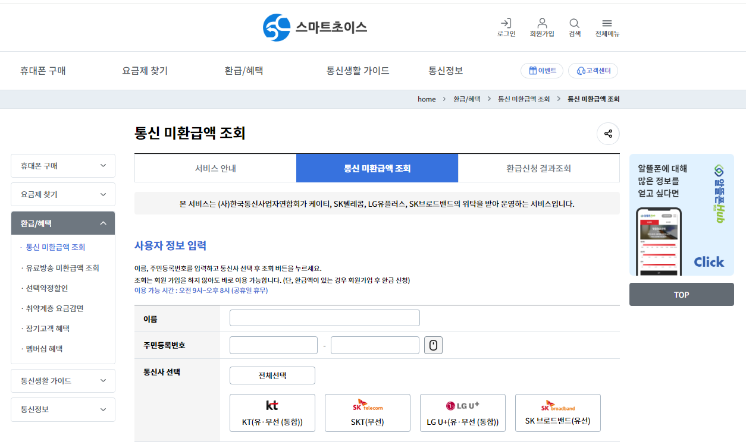Open 통신생활 가이드 in top navigation
The height and width of the screenshot is (445, 746).
tap(358, 71)
